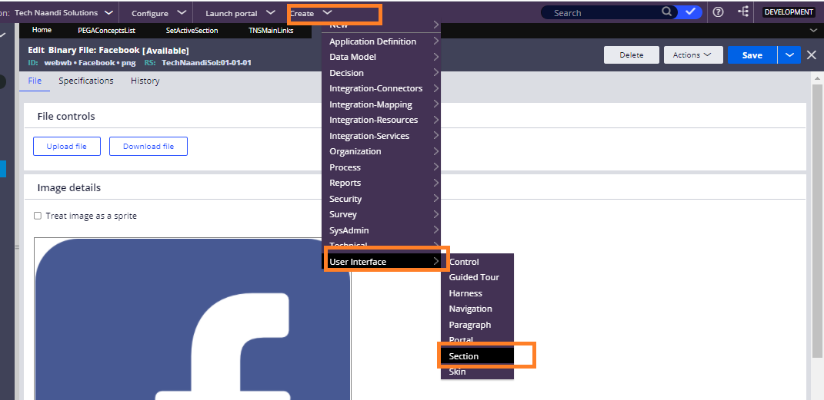Click the blue Save button
Screen dimensions: 824x400
coord(752,55)
